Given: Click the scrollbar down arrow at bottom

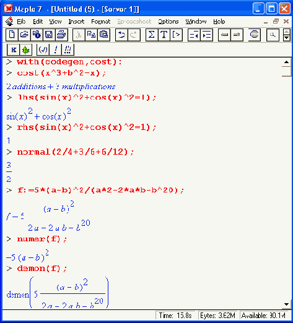Looking at the screenshot, I should click(286, 304).
